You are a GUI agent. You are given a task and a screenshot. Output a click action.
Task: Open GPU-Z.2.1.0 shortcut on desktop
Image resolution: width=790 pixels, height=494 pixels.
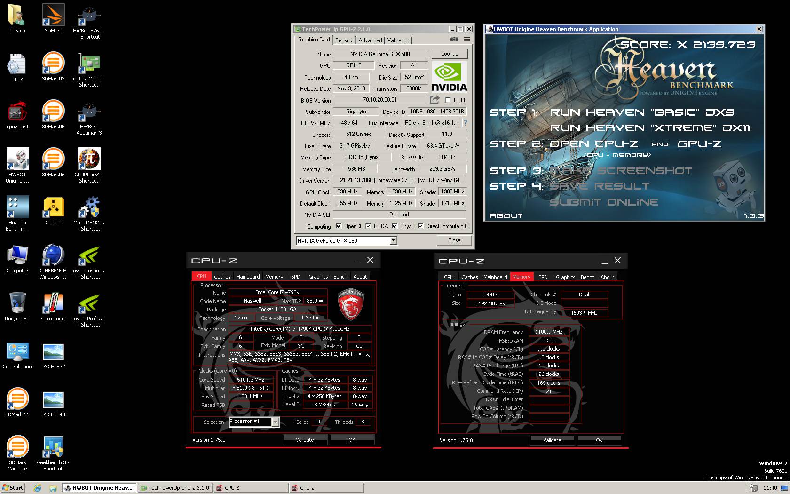pyautogui.click(x=89, y=70)
